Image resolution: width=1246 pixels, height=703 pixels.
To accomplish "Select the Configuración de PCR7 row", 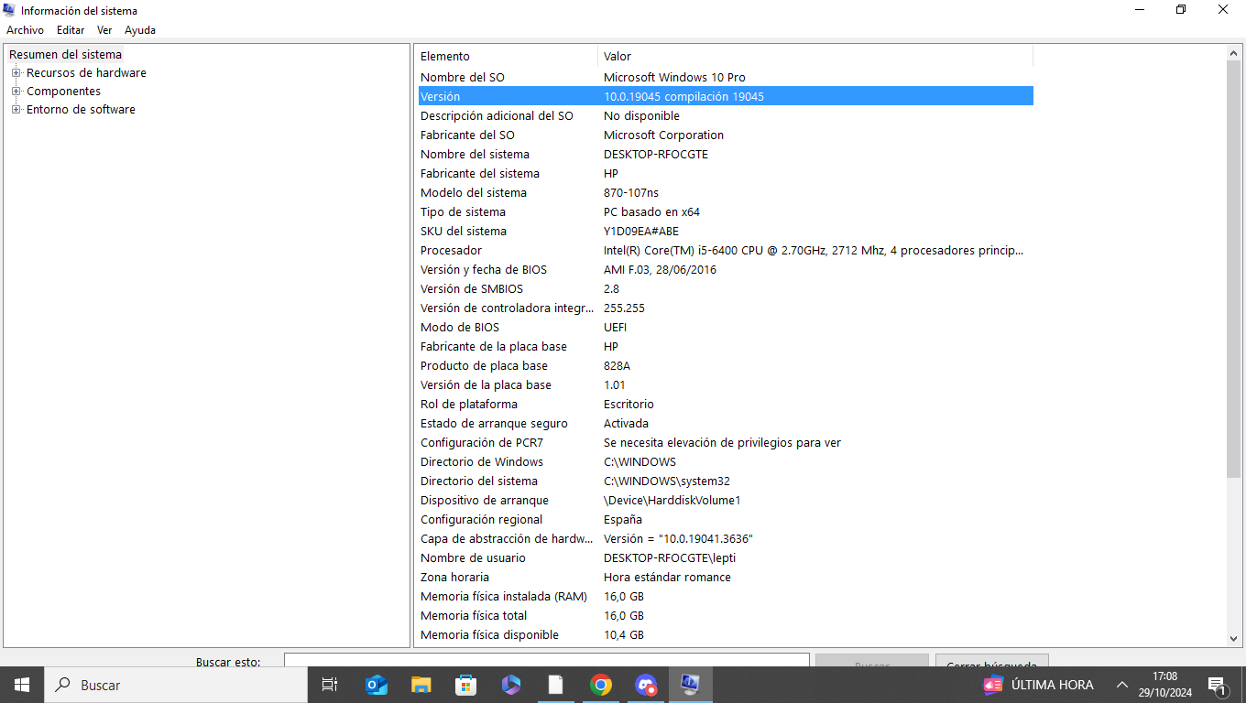I will [726, 443].
